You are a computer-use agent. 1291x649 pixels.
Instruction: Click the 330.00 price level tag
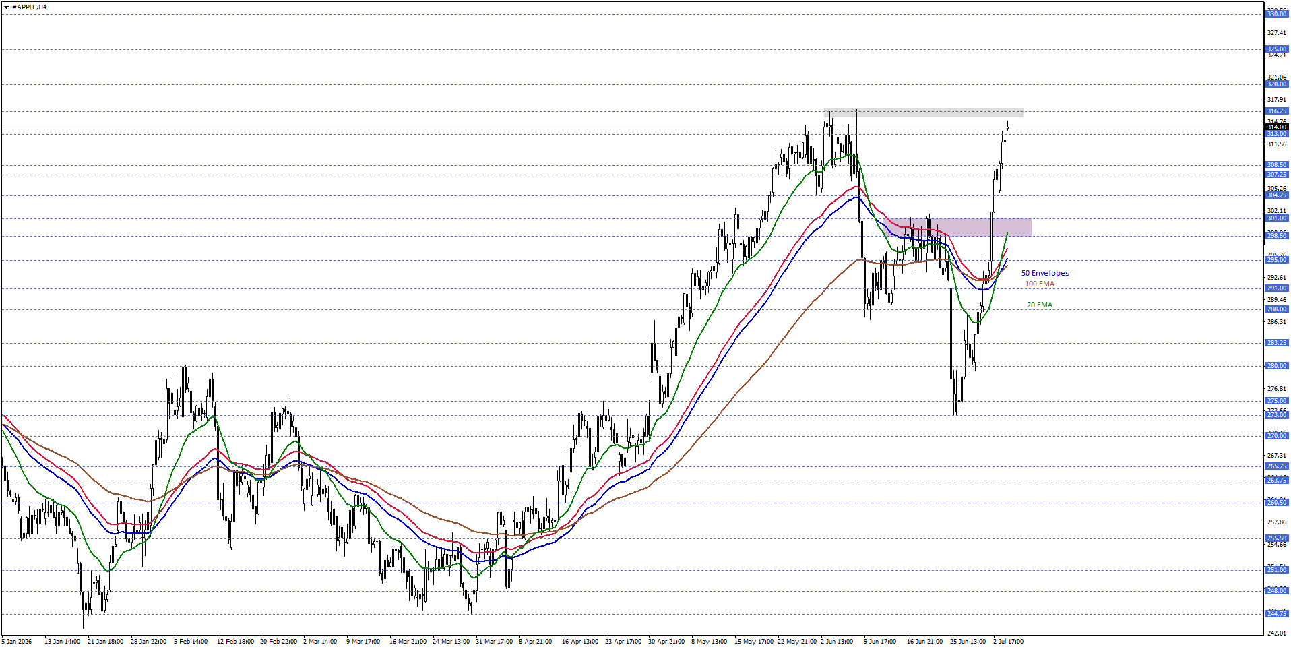coord(1277,13)
